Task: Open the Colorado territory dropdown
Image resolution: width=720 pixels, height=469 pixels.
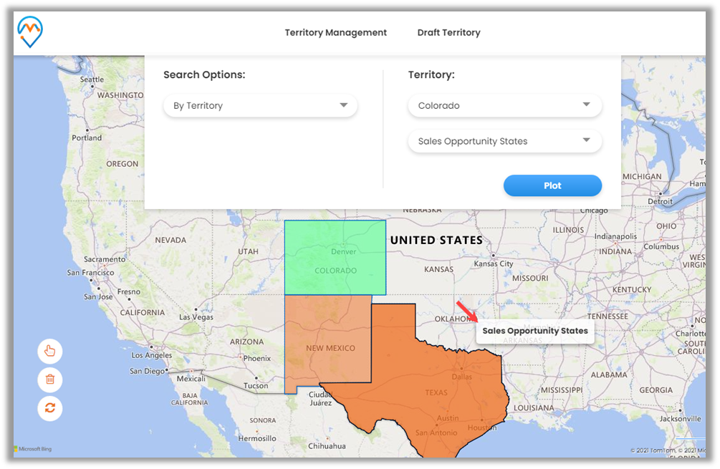Action: [x=504, y=106]
